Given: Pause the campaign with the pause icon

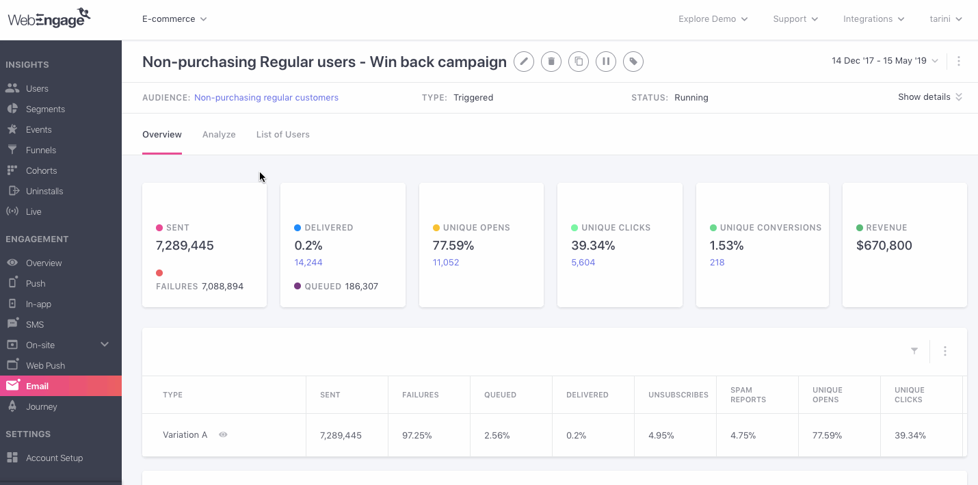Looking at the screenshot, I should [606, 62].
